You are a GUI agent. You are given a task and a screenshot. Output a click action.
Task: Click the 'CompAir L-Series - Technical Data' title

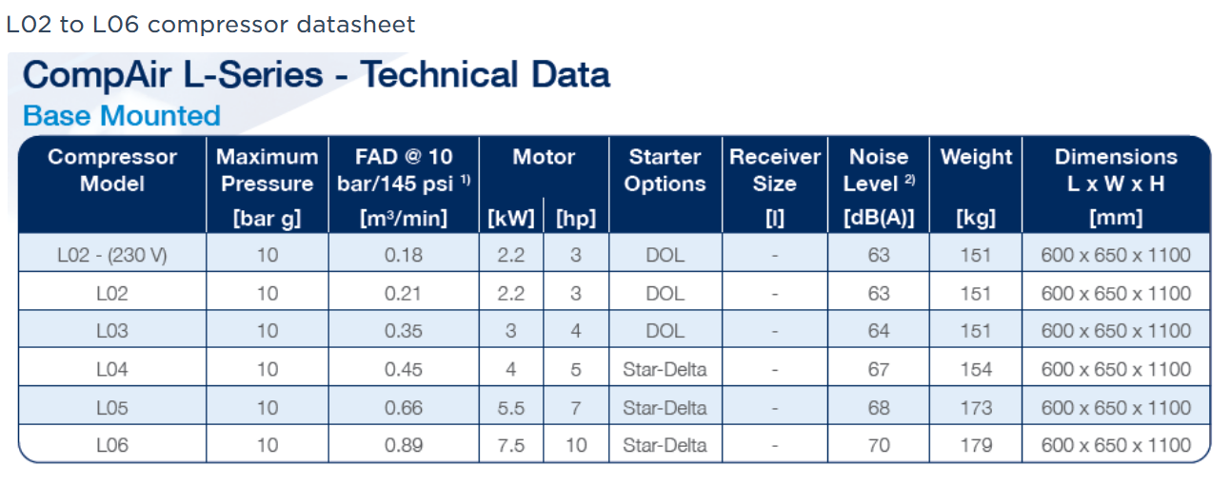pos(315,74)
